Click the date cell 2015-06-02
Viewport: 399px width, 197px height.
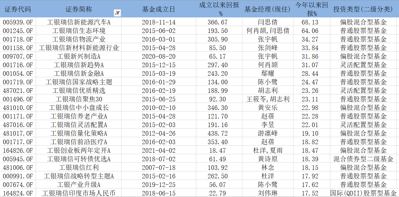159,31
